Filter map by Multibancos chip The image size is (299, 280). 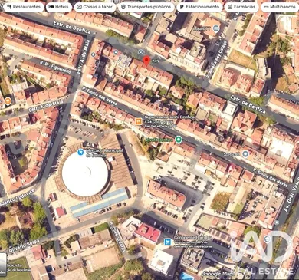pyautogui.click(x=280, y=7)
